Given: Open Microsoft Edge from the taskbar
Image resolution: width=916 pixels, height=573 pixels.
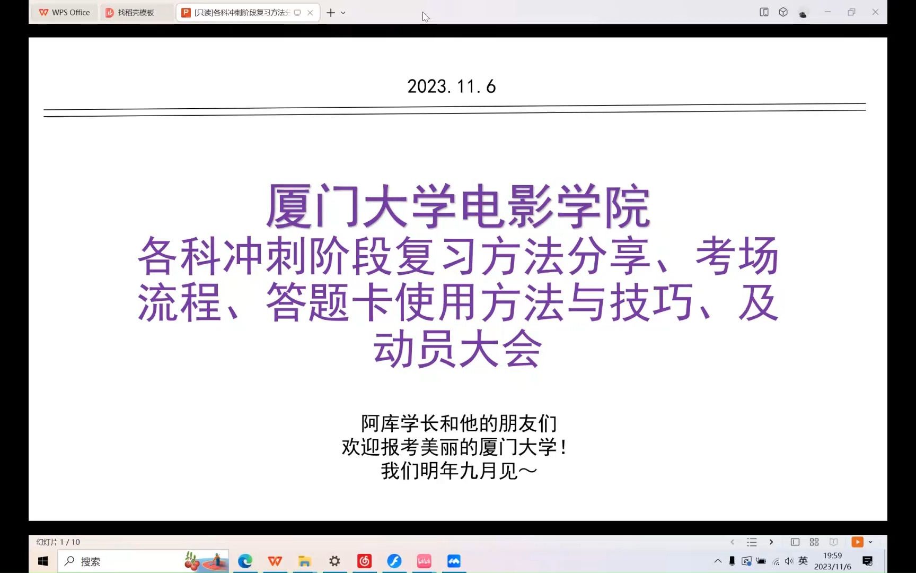Looking at the screenshot, I should click(x=245, y=561).
